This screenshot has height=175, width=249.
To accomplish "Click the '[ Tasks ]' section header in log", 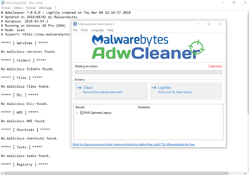I will pyautogui.click(x=21, y=147).
